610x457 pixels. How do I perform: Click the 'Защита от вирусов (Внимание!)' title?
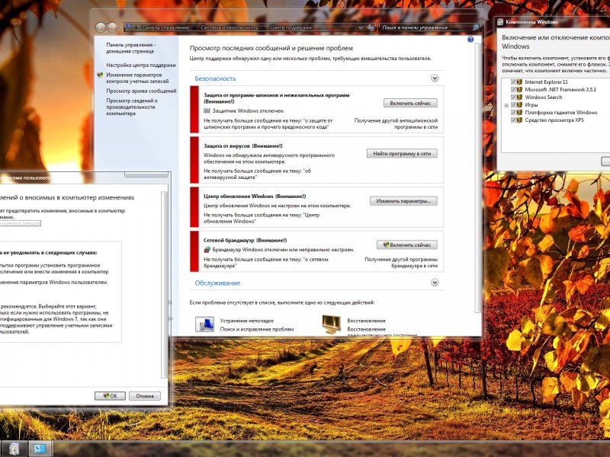243,145
